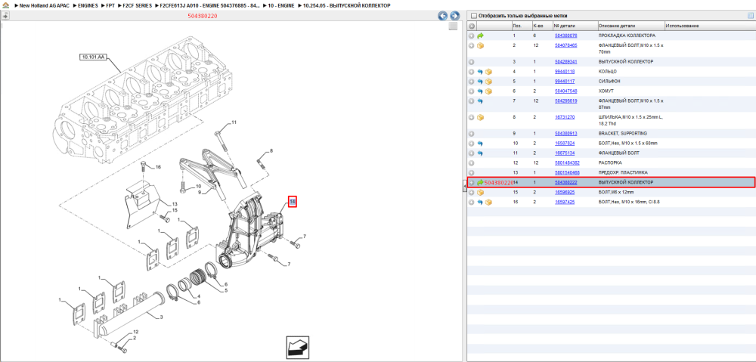756x362 pixels.
Task: Enable Отобразить только выбранные метки checkbox
Action: (x=473, y=15)
